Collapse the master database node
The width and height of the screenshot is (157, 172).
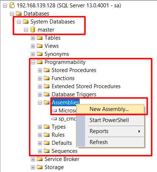(26, 30)
